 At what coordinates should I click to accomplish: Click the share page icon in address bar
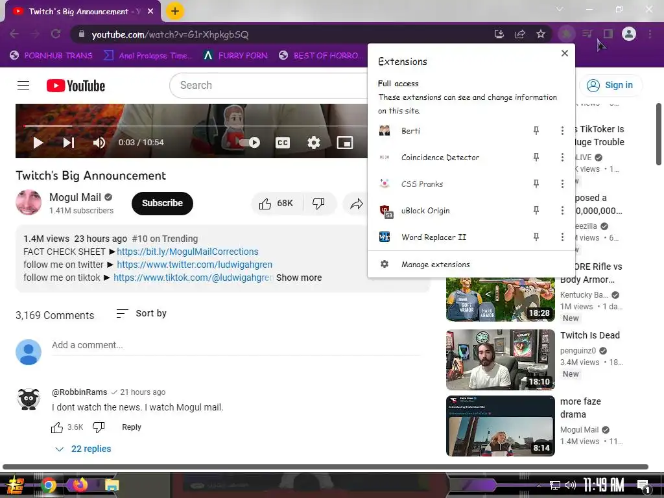pos(520,34)
